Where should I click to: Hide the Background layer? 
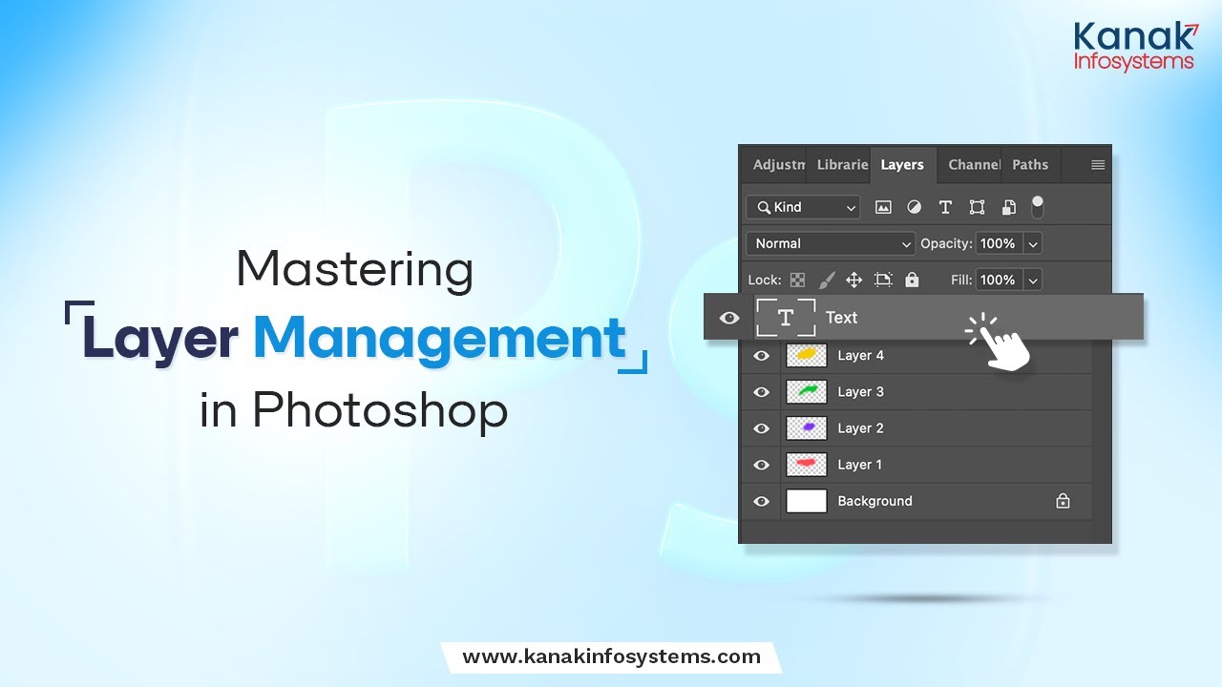coord(761,501)
